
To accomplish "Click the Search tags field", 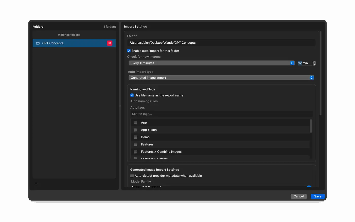I will 221,114.
